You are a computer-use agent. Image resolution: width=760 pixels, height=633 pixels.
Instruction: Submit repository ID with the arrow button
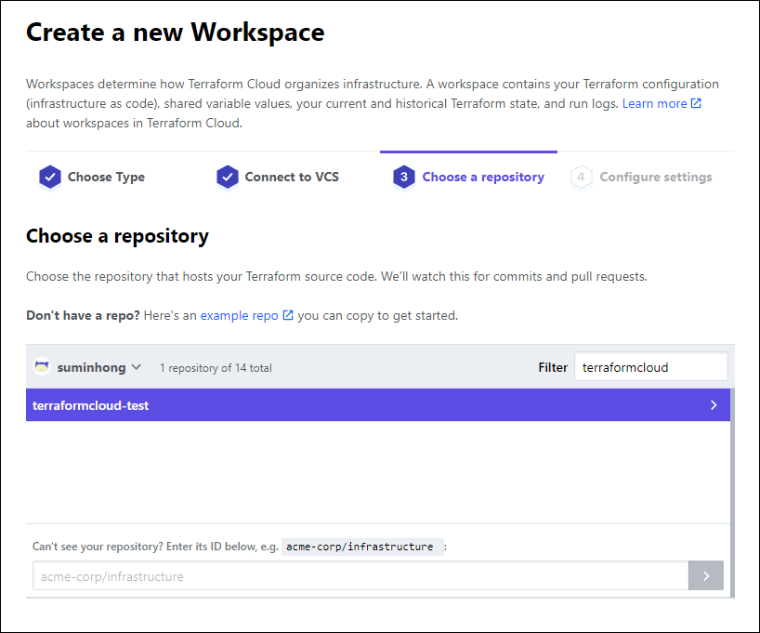click(x=706, y=575)
